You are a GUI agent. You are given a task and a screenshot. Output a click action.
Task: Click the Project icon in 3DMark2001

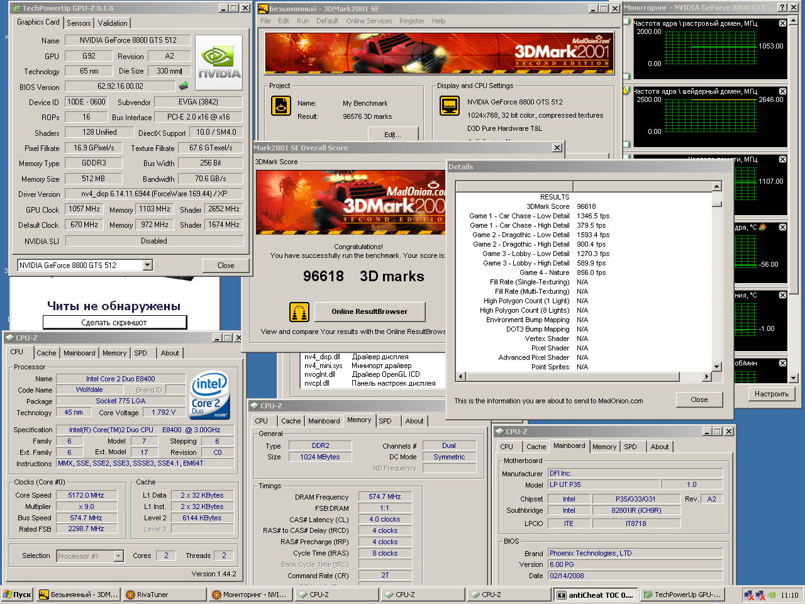tap(281, 106)
